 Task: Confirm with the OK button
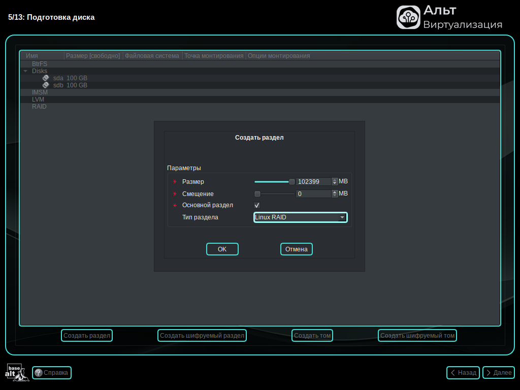(x=222, y=249)
